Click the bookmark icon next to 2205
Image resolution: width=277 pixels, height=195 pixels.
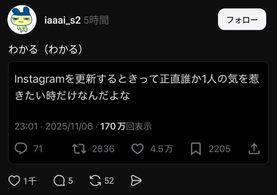click(196, 149)
